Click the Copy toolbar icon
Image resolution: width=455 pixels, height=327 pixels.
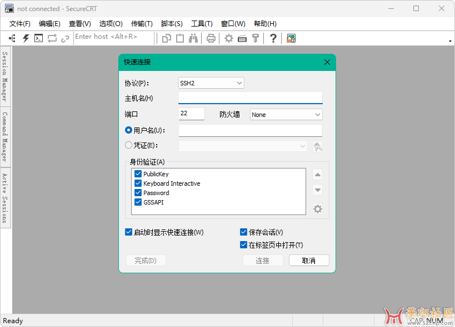coord(167,38)
